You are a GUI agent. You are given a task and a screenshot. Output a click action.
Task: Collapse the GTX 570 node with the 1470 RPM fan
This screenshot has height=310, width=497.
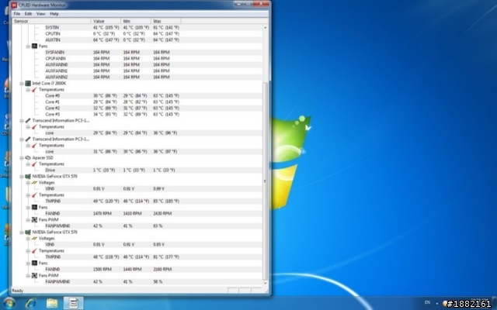(22, 177)
